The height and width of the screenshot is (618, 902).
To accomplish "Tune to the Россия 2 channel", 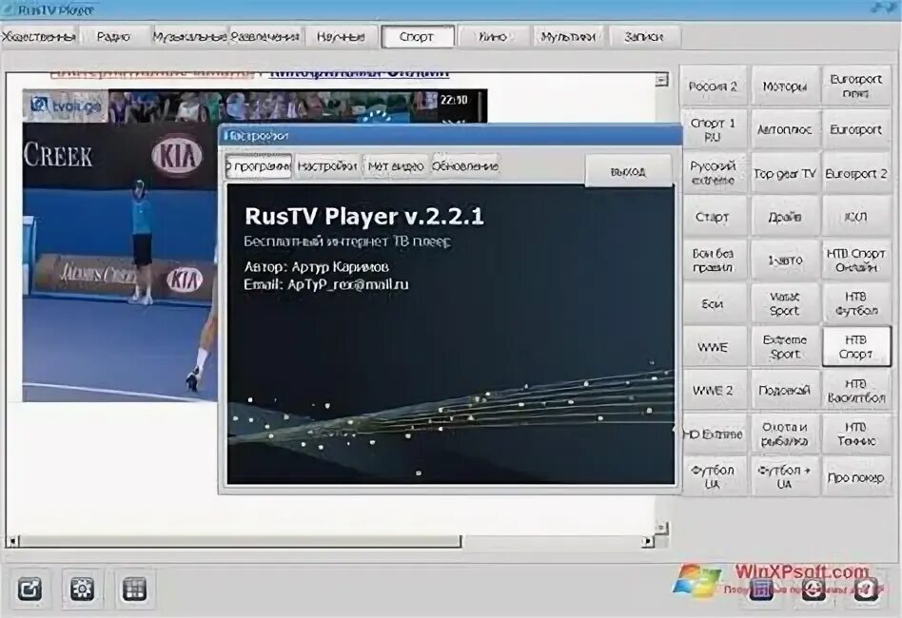I will (714, 87).
